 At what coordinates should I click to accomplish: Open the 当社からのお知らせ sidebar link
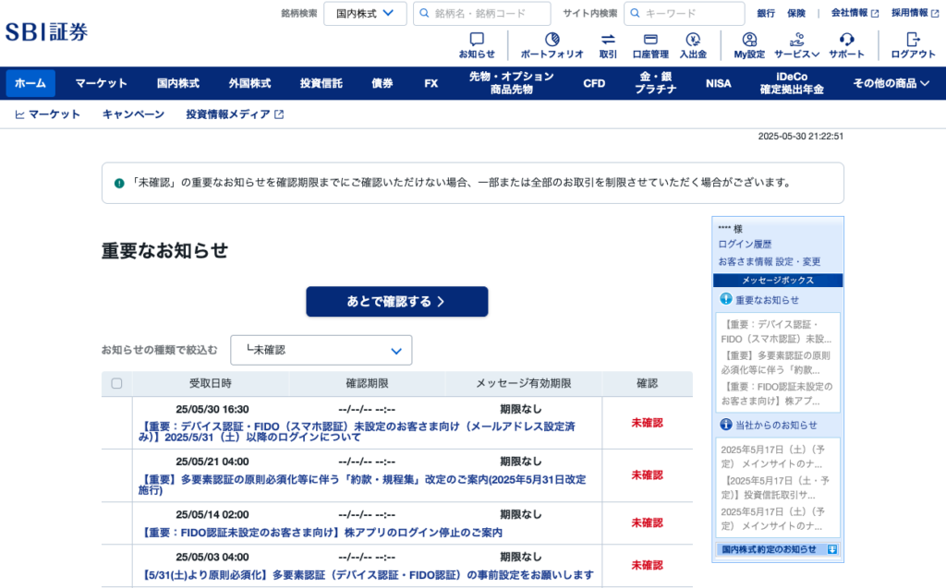point(776,426)
